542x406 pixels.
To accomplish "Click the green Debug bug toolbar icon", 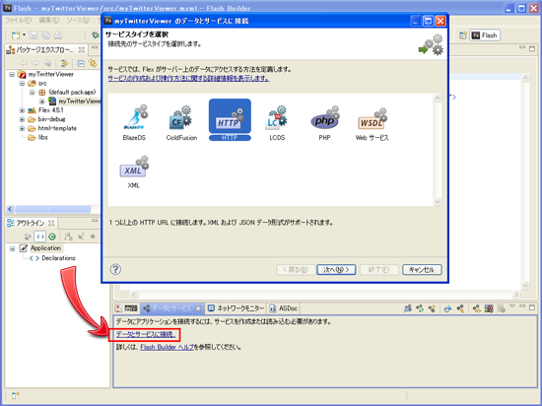I will (95, 34).
